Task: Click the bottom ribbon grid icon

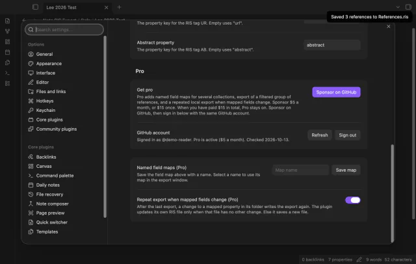Action: tap(7, 83)
